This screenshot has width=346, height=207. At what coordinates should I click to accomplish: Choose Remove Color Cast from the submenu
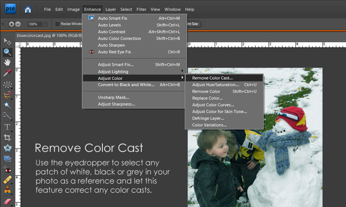pos(212,78)
